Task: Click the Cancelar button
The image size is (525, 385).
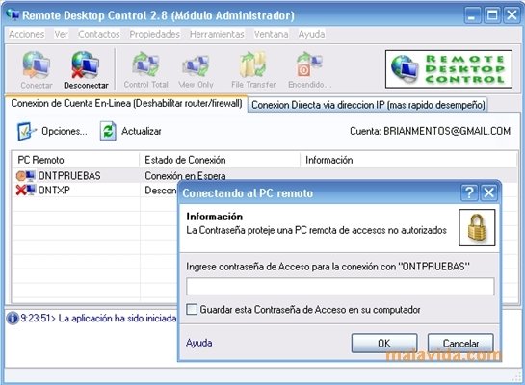Action: 460,344
